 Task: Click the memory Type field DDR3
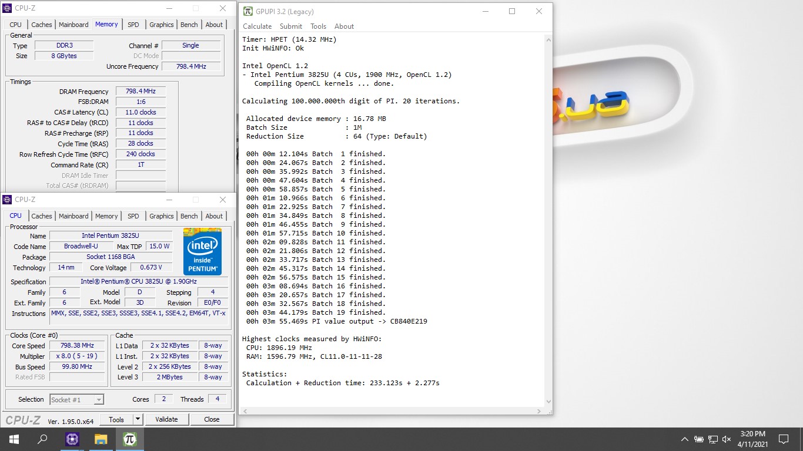64,46
